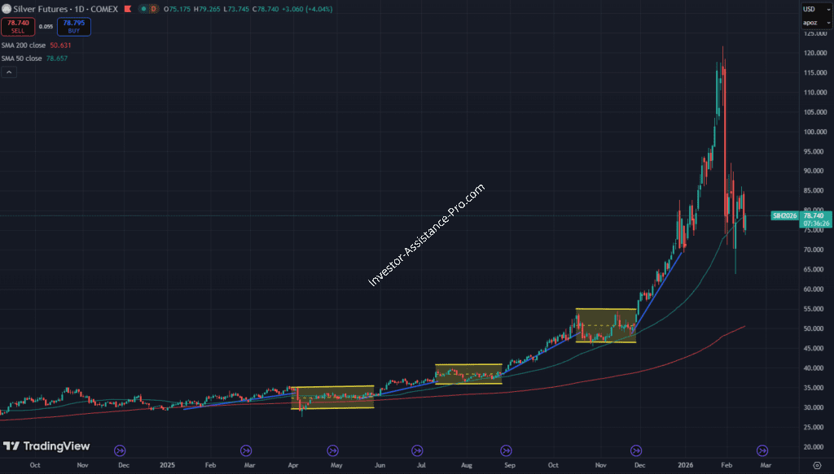The height and width of the screenshot is (474, 834).
Task: Click the green market status dot
Action: tap(144, 8)
